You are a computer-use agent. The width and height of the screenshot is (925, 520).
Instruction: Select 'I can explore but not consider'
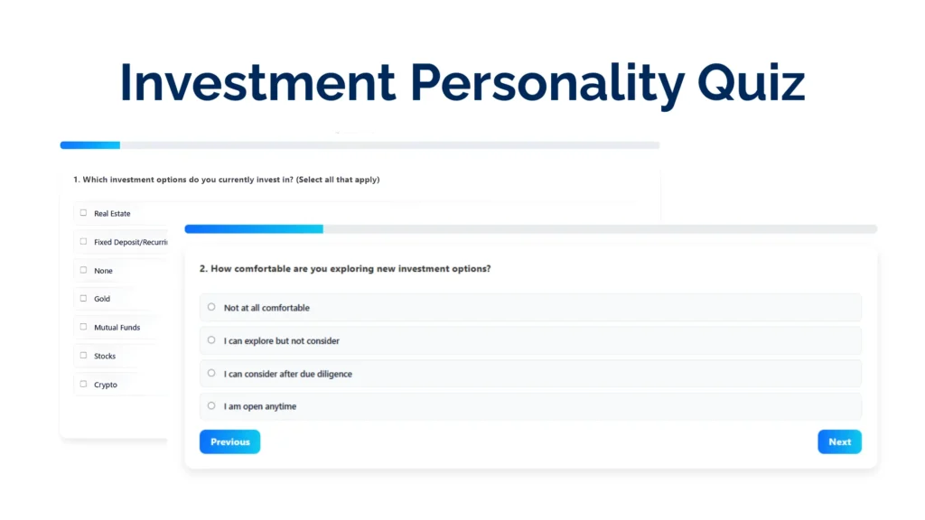point(211,340)
